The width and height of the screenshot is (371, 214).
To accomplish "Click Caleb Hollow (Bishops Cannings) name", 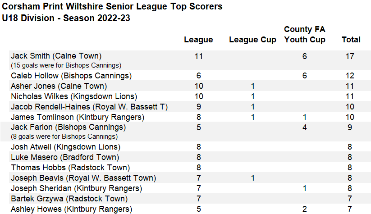I will point(71,76).
